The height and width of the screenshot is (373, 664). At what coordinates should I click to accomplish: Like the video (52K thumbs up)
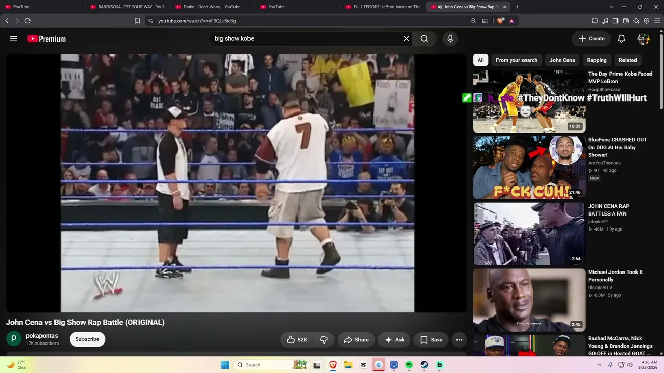click(297, 340)
